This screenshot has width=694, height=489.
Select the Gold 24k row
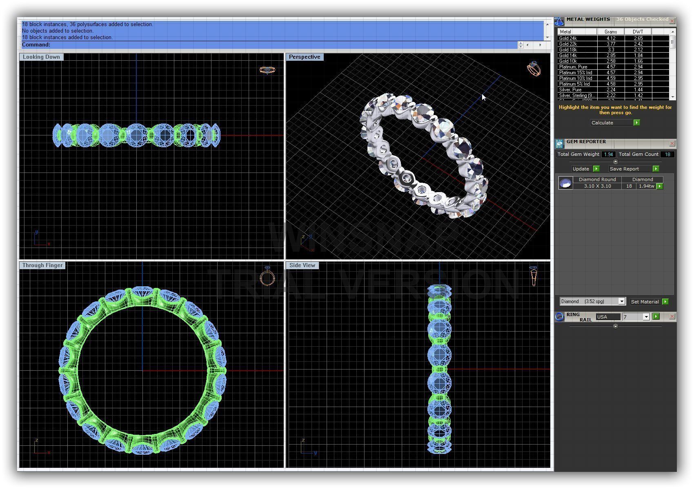(614, 38)
